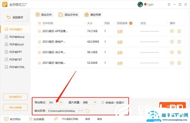Select PDF转TXT in the sidebar
Viewport: 190px width, 123px height.
pos(15,59)
